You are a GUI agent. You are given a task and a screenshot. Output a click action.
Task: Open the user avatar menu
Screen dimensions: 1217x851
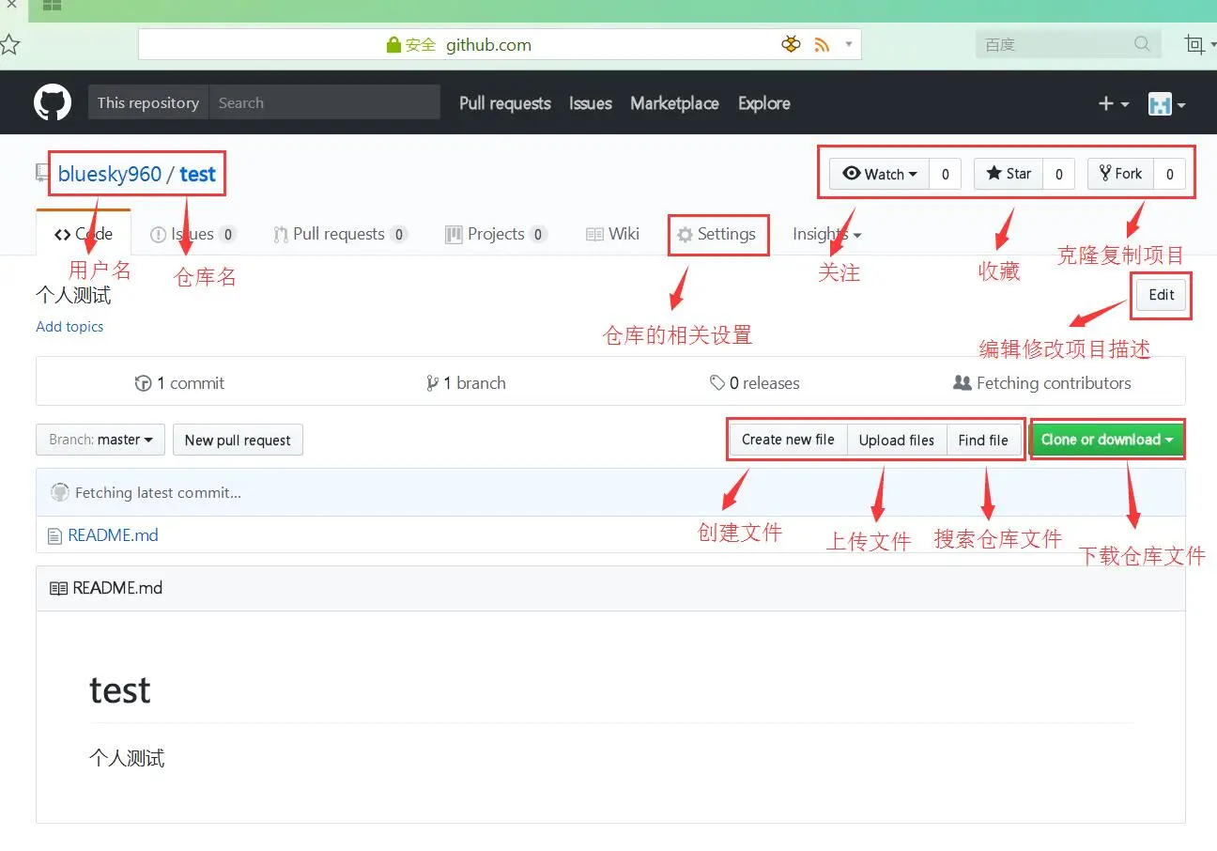click(1167, 104)
